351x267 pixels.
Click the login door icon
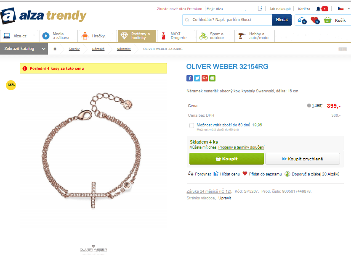[260, 8]
